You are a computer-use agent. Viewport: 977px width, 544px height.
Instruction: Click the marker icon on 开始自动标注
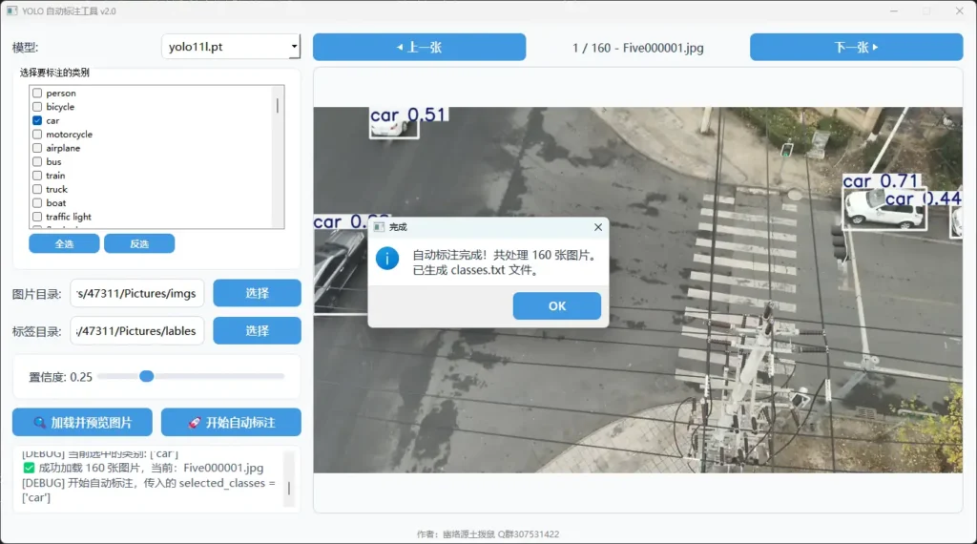pos(194,423)
